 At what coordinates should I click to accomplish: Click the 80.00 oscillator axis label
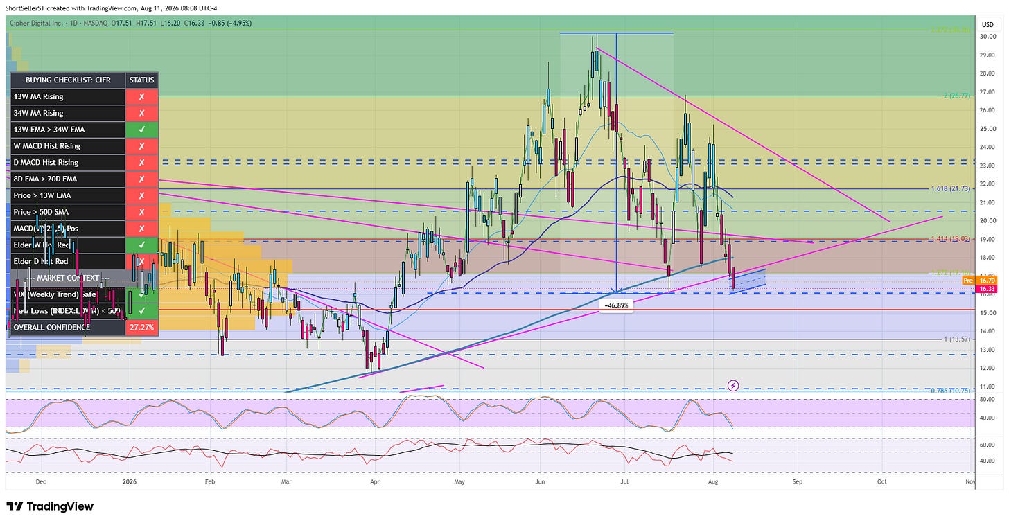click(x=986, y=399)
